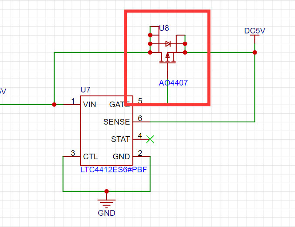
Task: Click the AO4407 part label
Action: (x=173, y=82)
